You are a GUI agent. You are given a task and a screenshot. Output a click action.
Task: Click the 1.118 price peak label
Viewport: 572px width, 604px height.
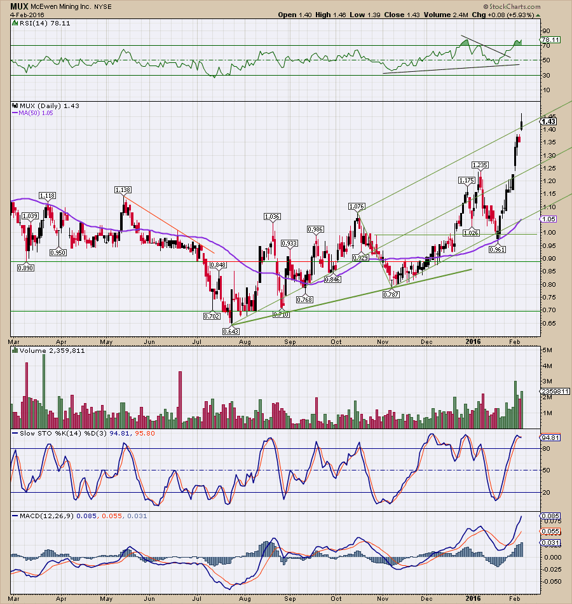tap(48, 196)
